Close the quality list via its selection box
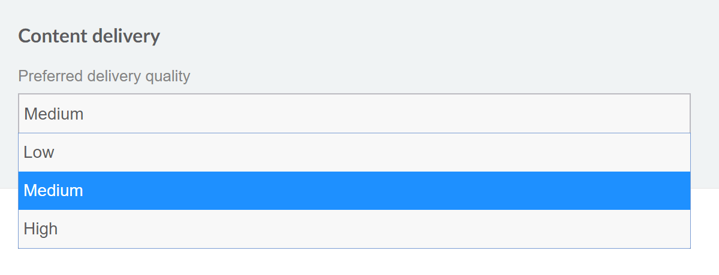The image size is (719, 275). click(x=354, y=114)
